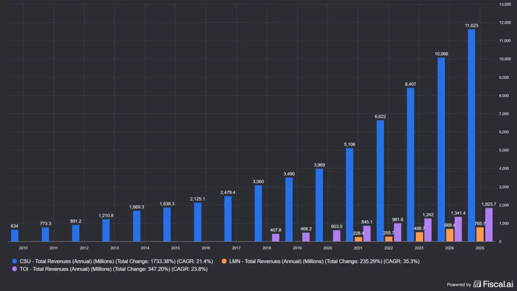Click the 468.2 data label
Screen dimensions: 517x291
tap(306, 229)
